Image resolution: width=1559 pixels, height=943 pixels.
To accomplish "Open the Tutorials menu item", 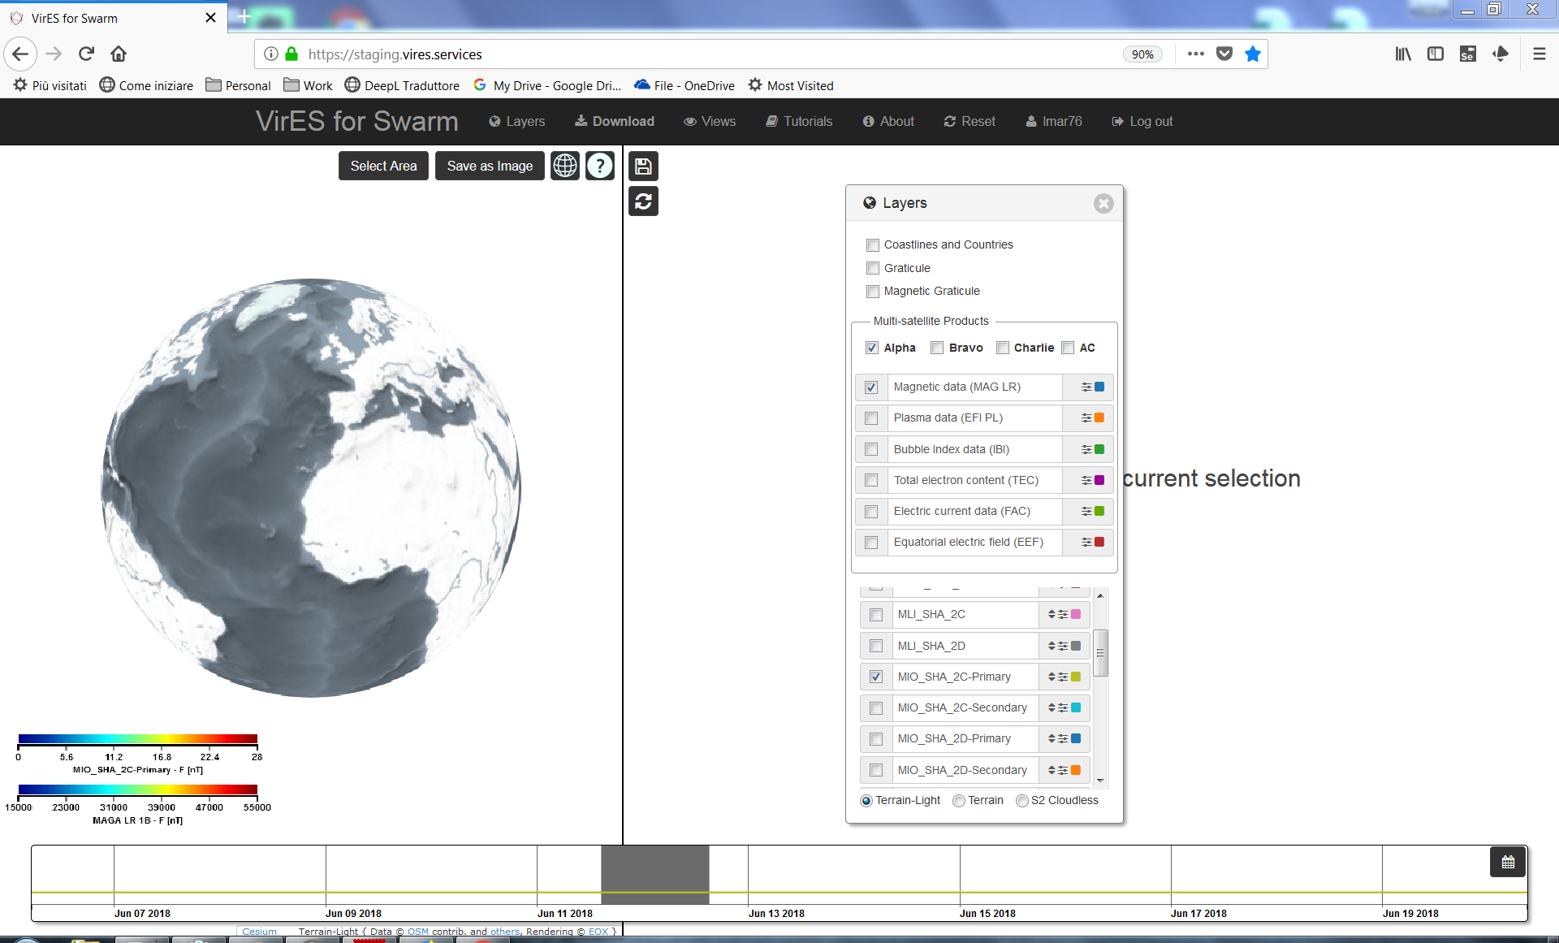I will point(799,121).
